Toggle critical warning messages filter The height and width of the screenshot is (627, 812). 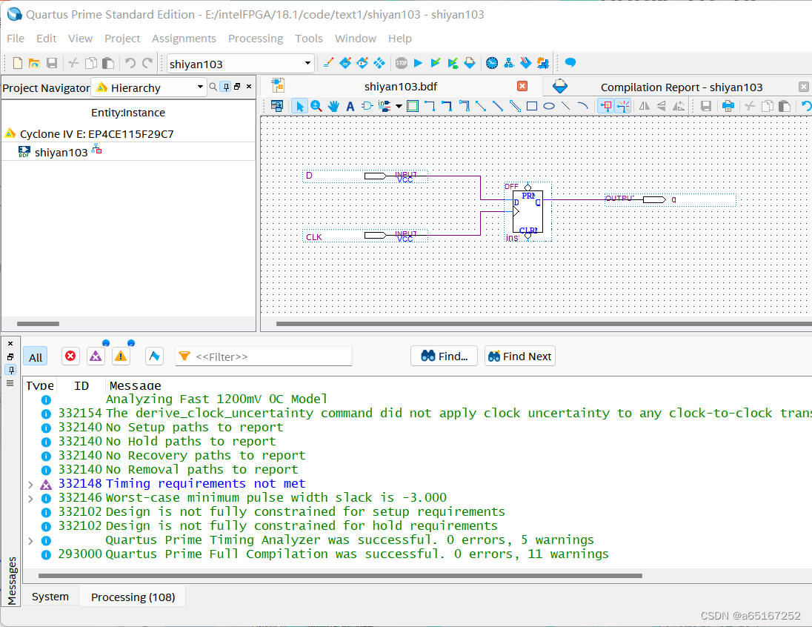(96, 356)
